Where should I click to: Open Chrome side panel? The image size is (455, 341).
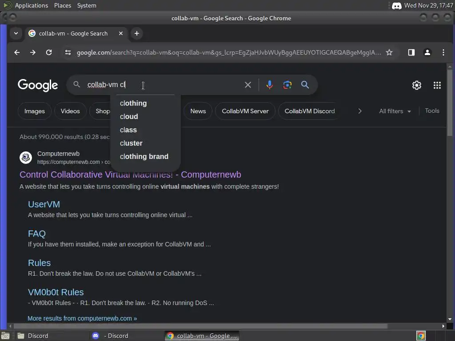coord(411,52)
